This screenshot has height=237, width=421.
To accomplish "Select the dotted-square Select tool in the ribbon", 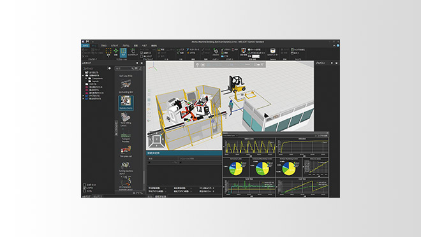I will tap(108, 51).
